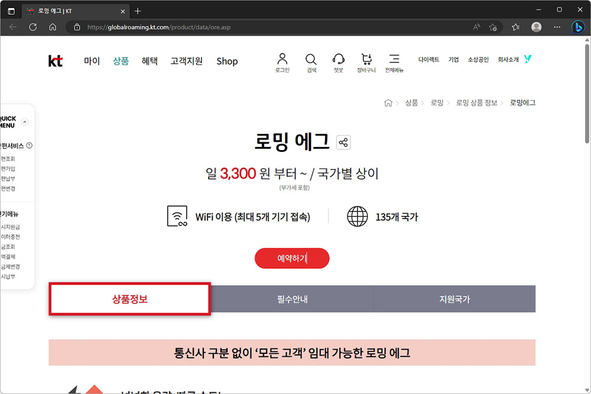Collapse the Quick Menu panel

(x=25, y=122)
